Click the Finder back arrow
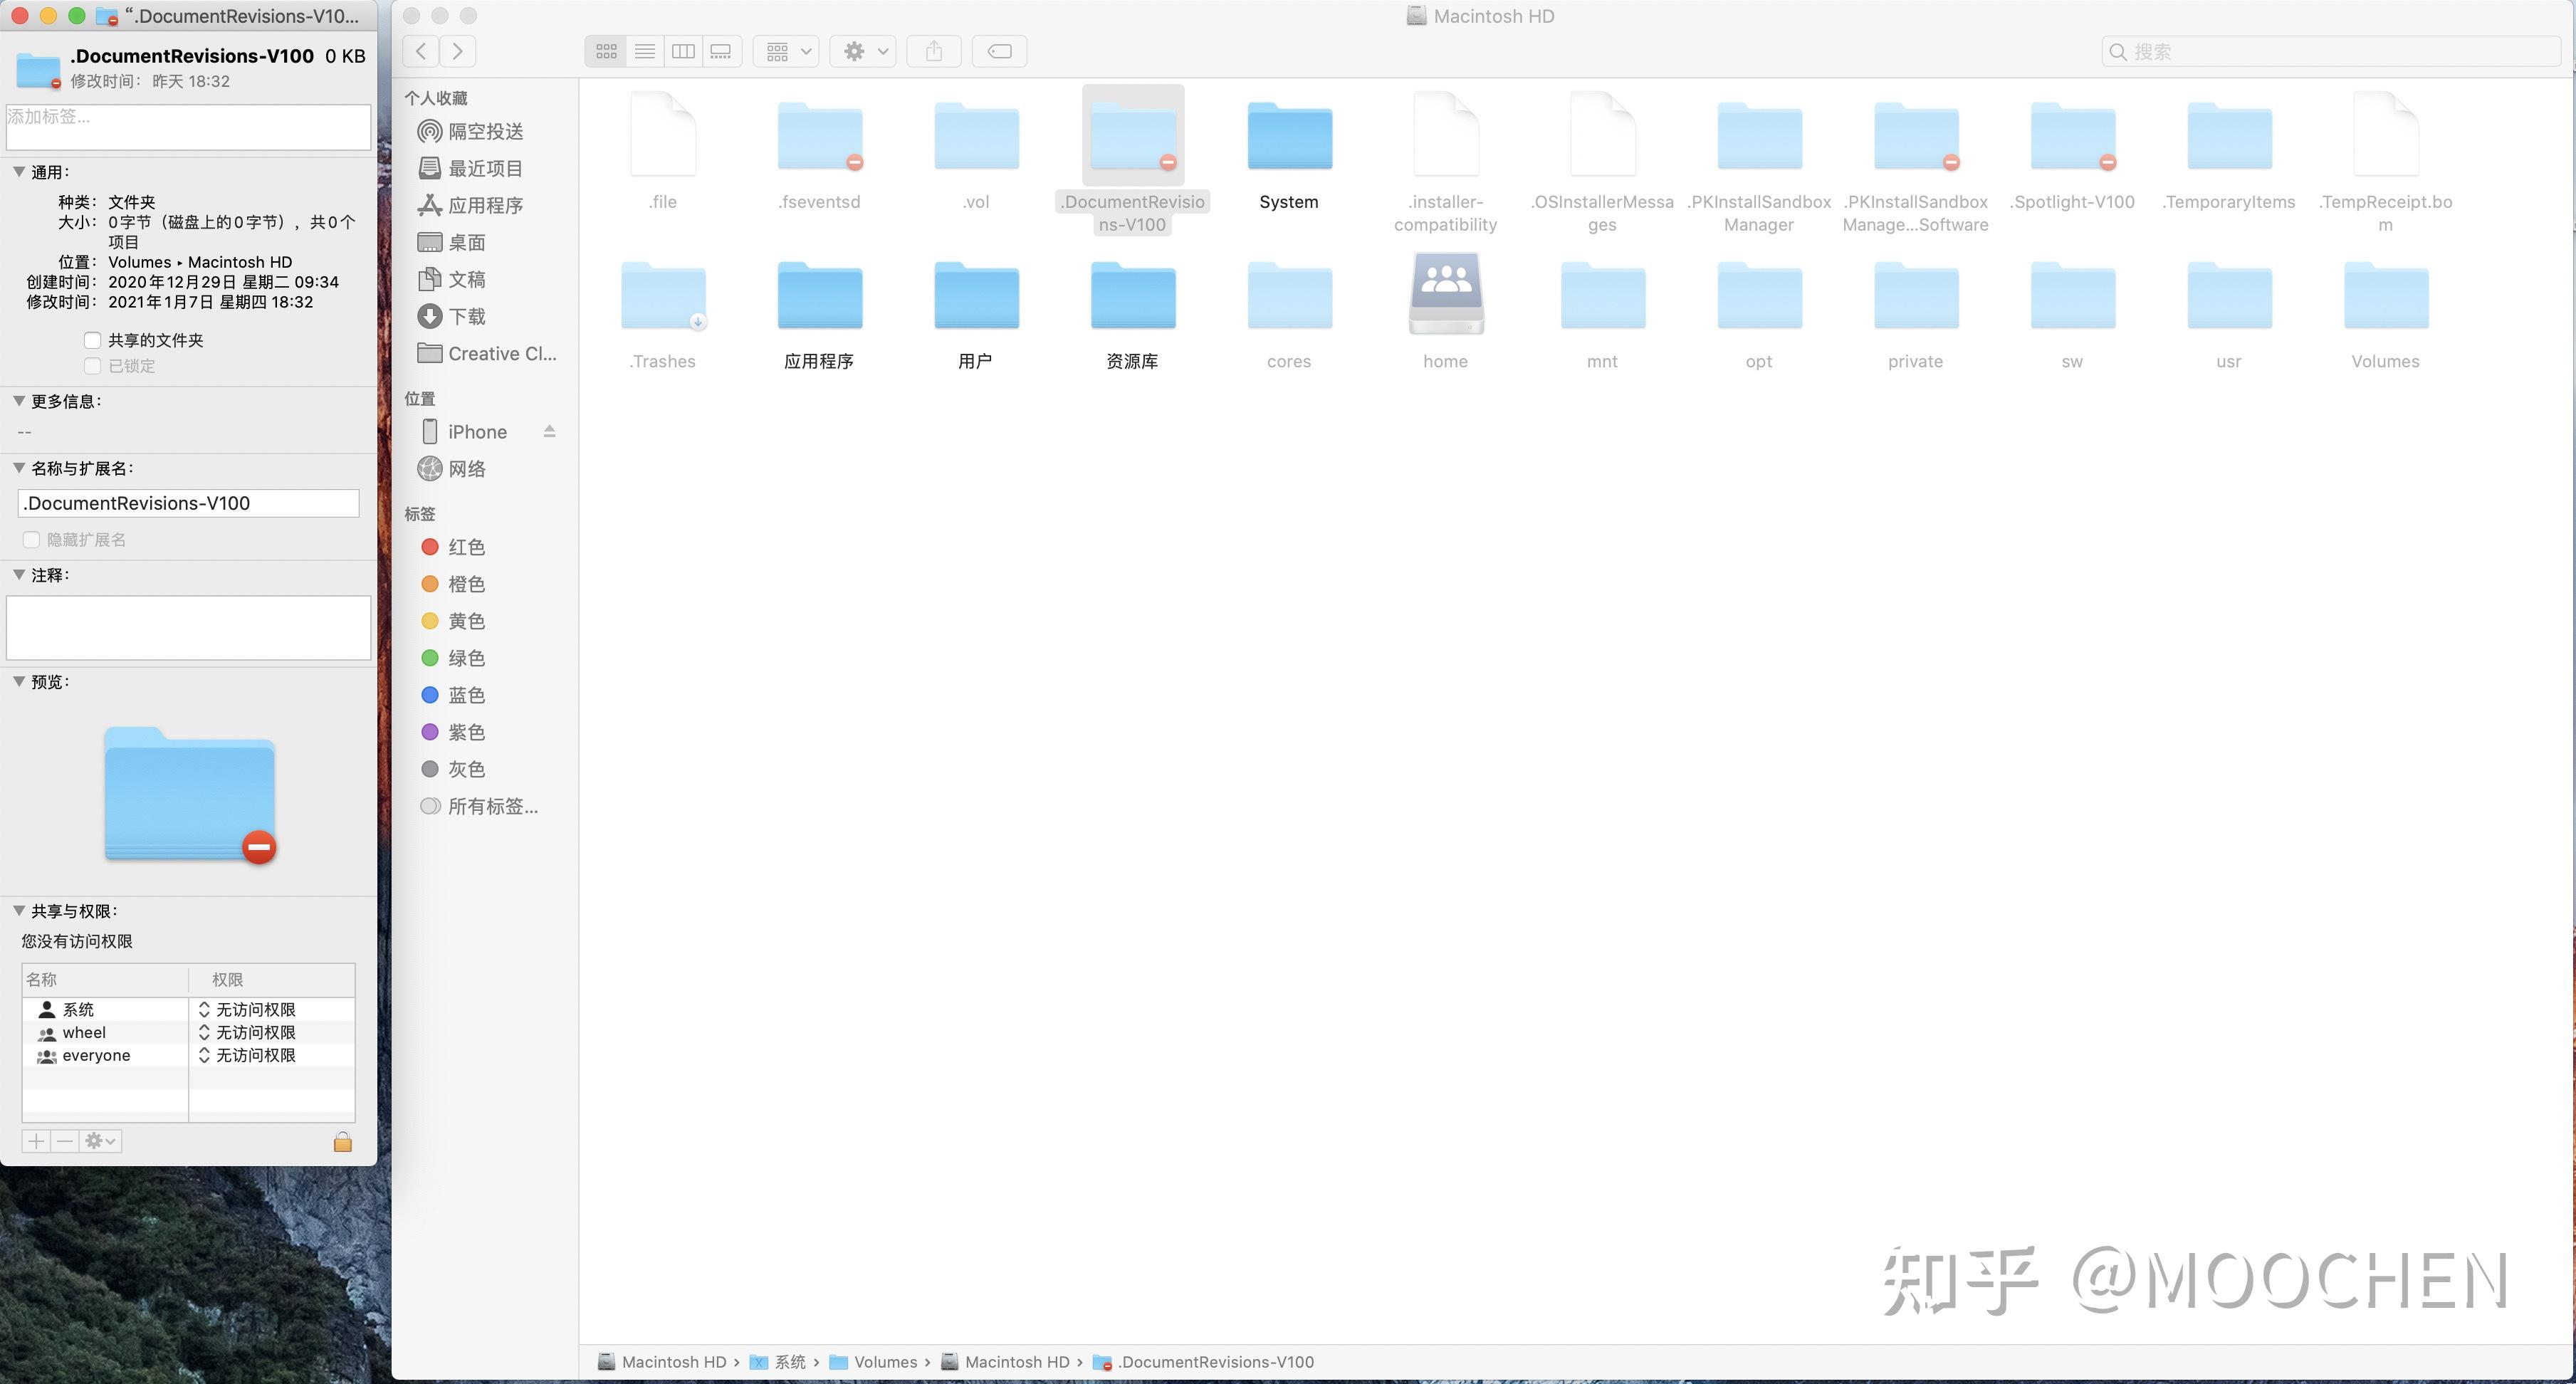 click(421, 51)
